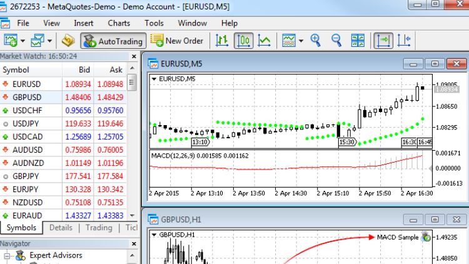Switch to the Details tab
Viewport: 469px width, 264px height.
pyautogui.click(x=61, y=228)
